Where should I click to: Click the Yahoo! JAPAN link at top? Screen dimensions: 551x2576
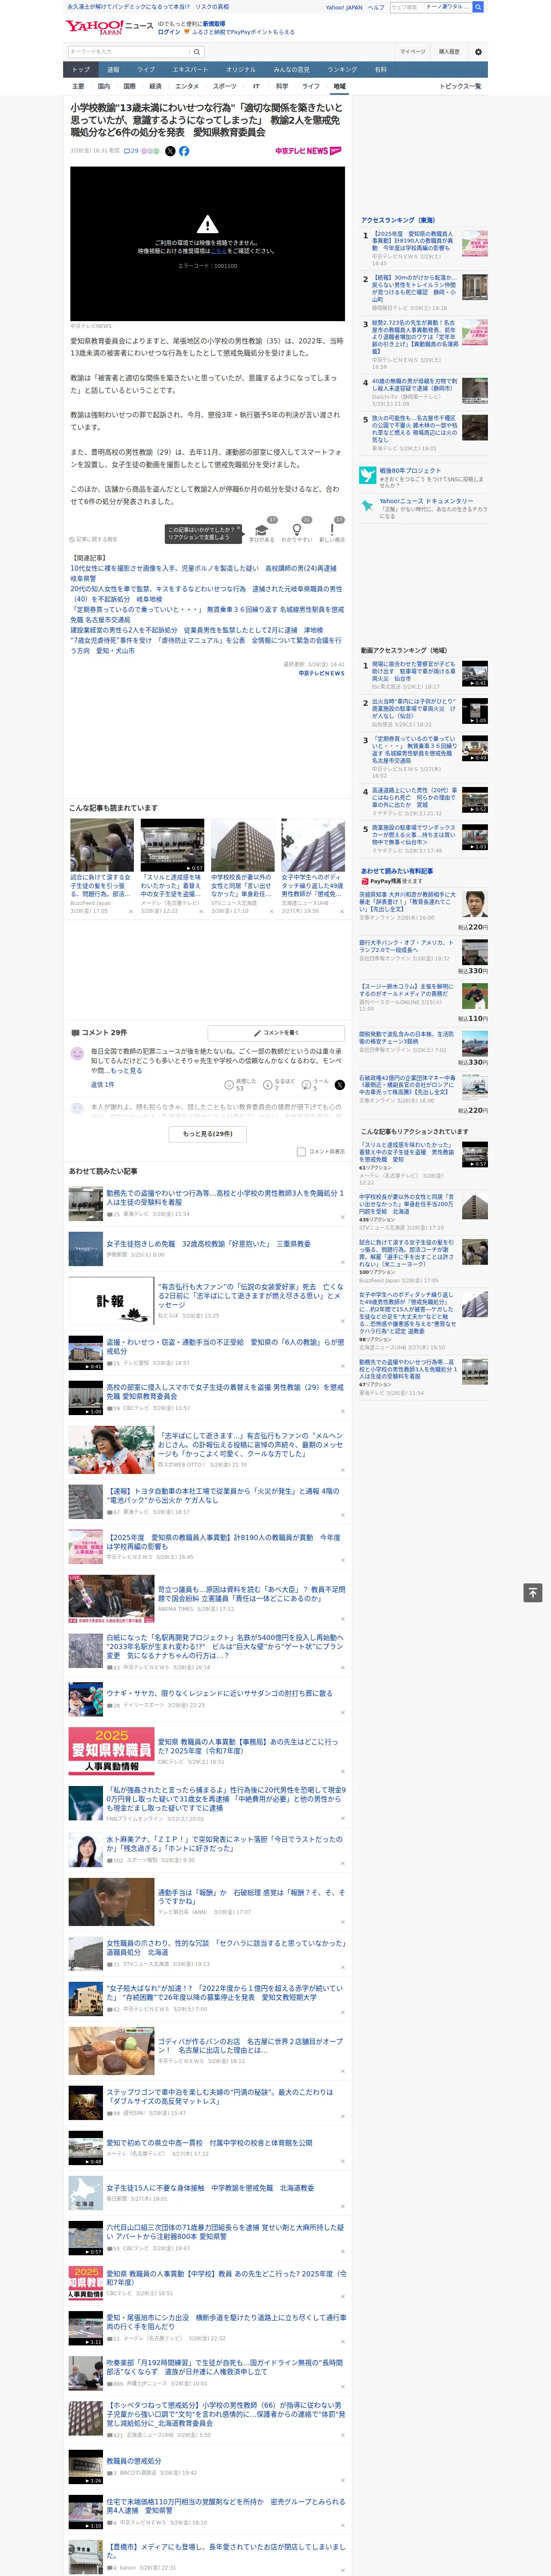pos(344,7)
